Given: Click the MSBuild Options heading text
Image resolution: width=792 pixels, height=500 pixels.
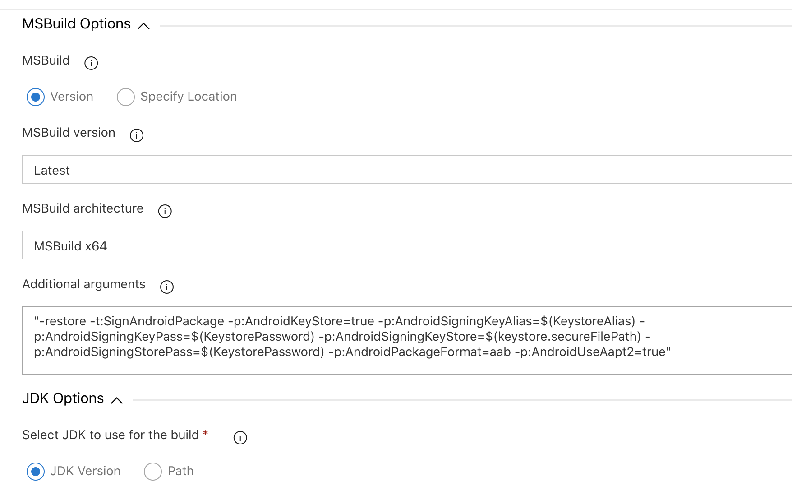Looking at the screenshot, I should coord(77,23).
